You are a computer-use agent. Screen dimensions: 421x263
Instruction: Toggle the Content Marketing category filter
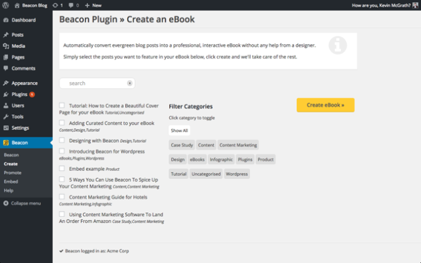click(238, 145)
